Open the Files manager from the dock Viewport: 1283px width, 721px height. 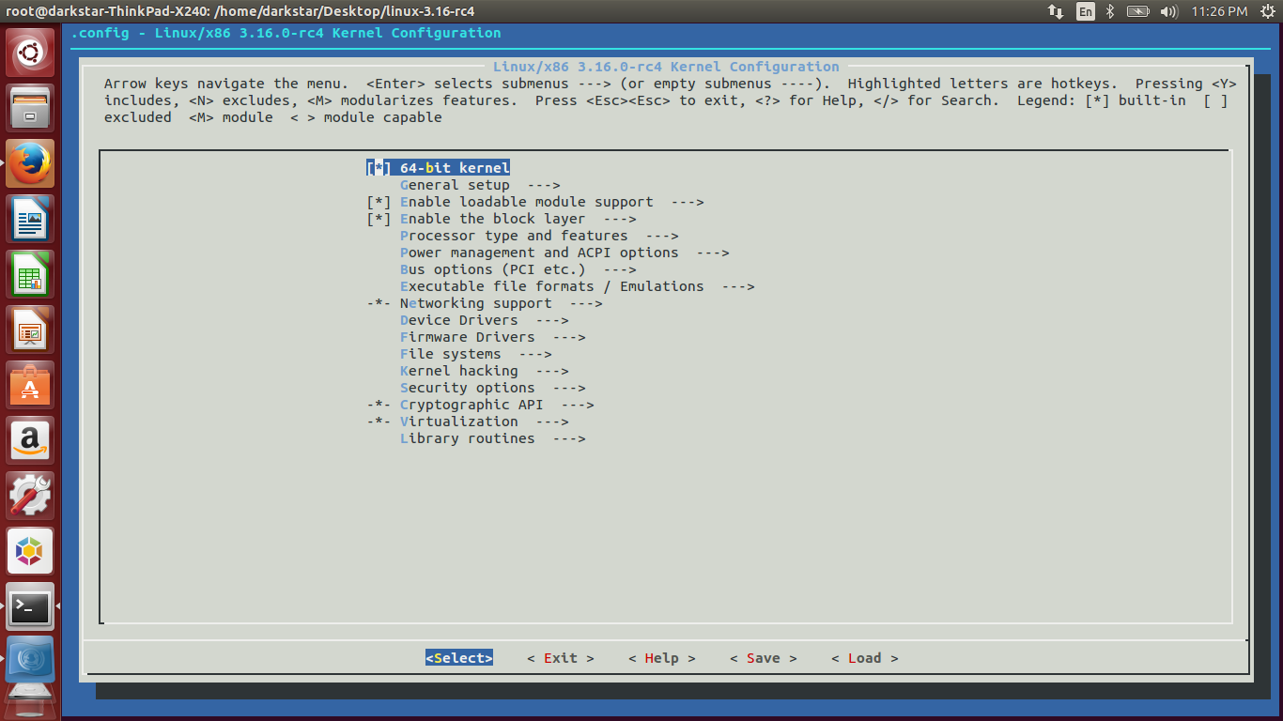pos(30,107)
